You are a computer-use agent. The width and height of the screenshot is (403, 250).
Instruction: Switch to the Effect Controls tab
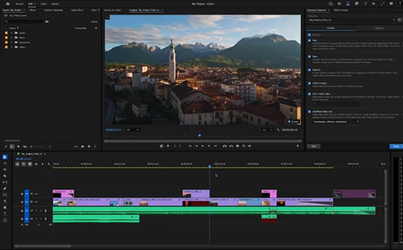(x=341, y=10)
